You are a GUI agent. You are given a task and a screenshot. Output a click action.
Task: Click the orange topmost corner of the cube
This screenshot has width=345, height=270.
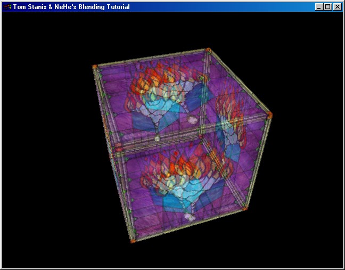coord(208,50)
